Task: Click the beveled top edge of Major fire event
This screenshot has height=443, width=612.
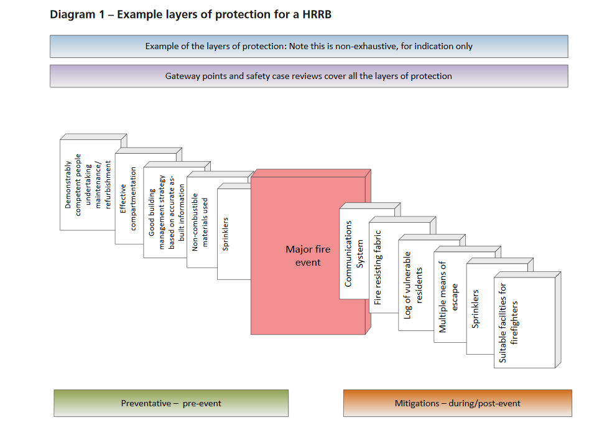Action: (x=311, y=173)
